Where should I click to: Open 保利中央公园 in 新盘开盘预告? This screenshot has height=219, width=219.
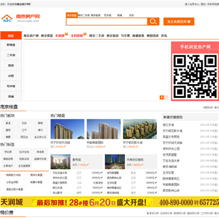click(171, 148)
